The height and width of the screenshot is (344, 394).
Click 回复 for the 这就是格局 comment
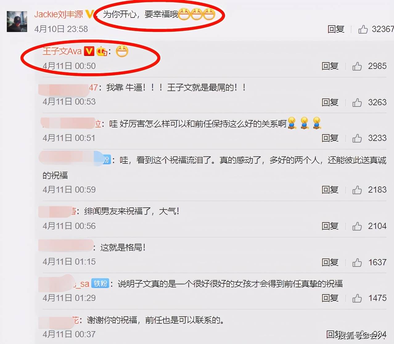click(x=330, y=262)
